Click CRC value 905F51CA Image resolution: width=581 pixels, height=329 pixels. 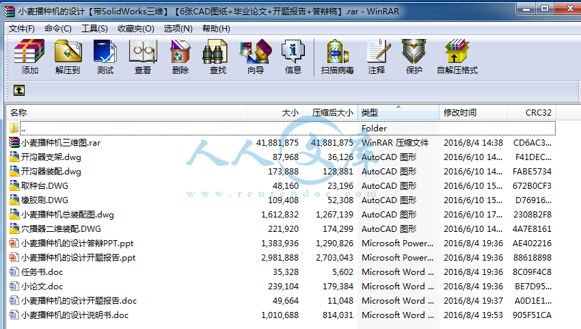pos(532,315)
